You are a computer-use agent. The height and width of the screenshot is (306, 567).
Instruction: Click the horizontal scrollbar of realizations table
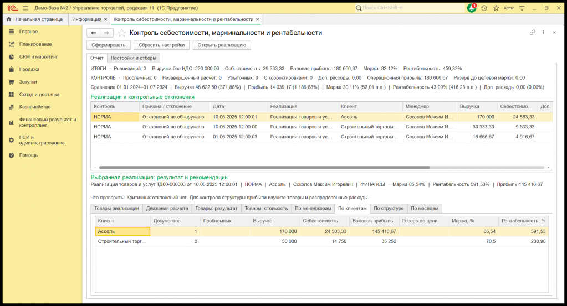point(264,168)
